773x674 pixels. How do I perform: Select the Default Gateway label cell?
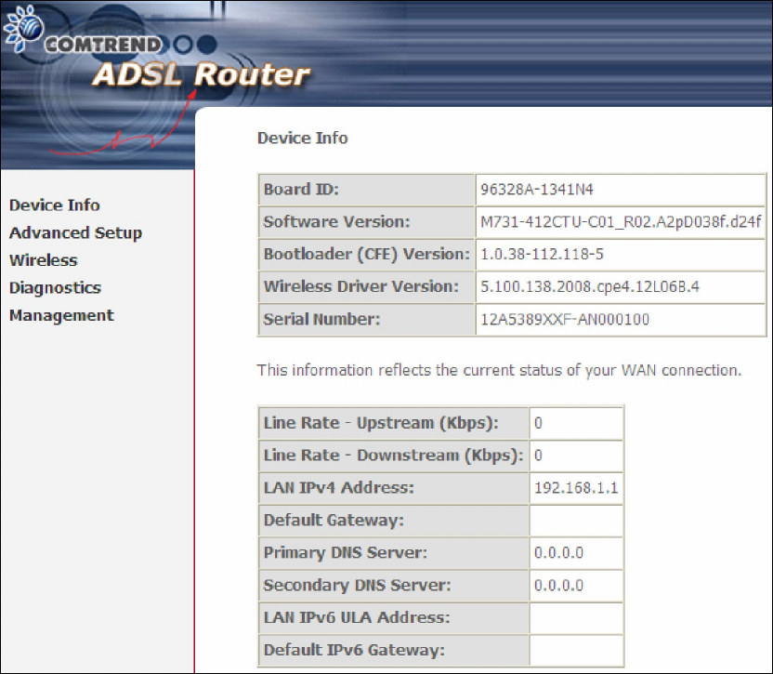click(393, 521)
